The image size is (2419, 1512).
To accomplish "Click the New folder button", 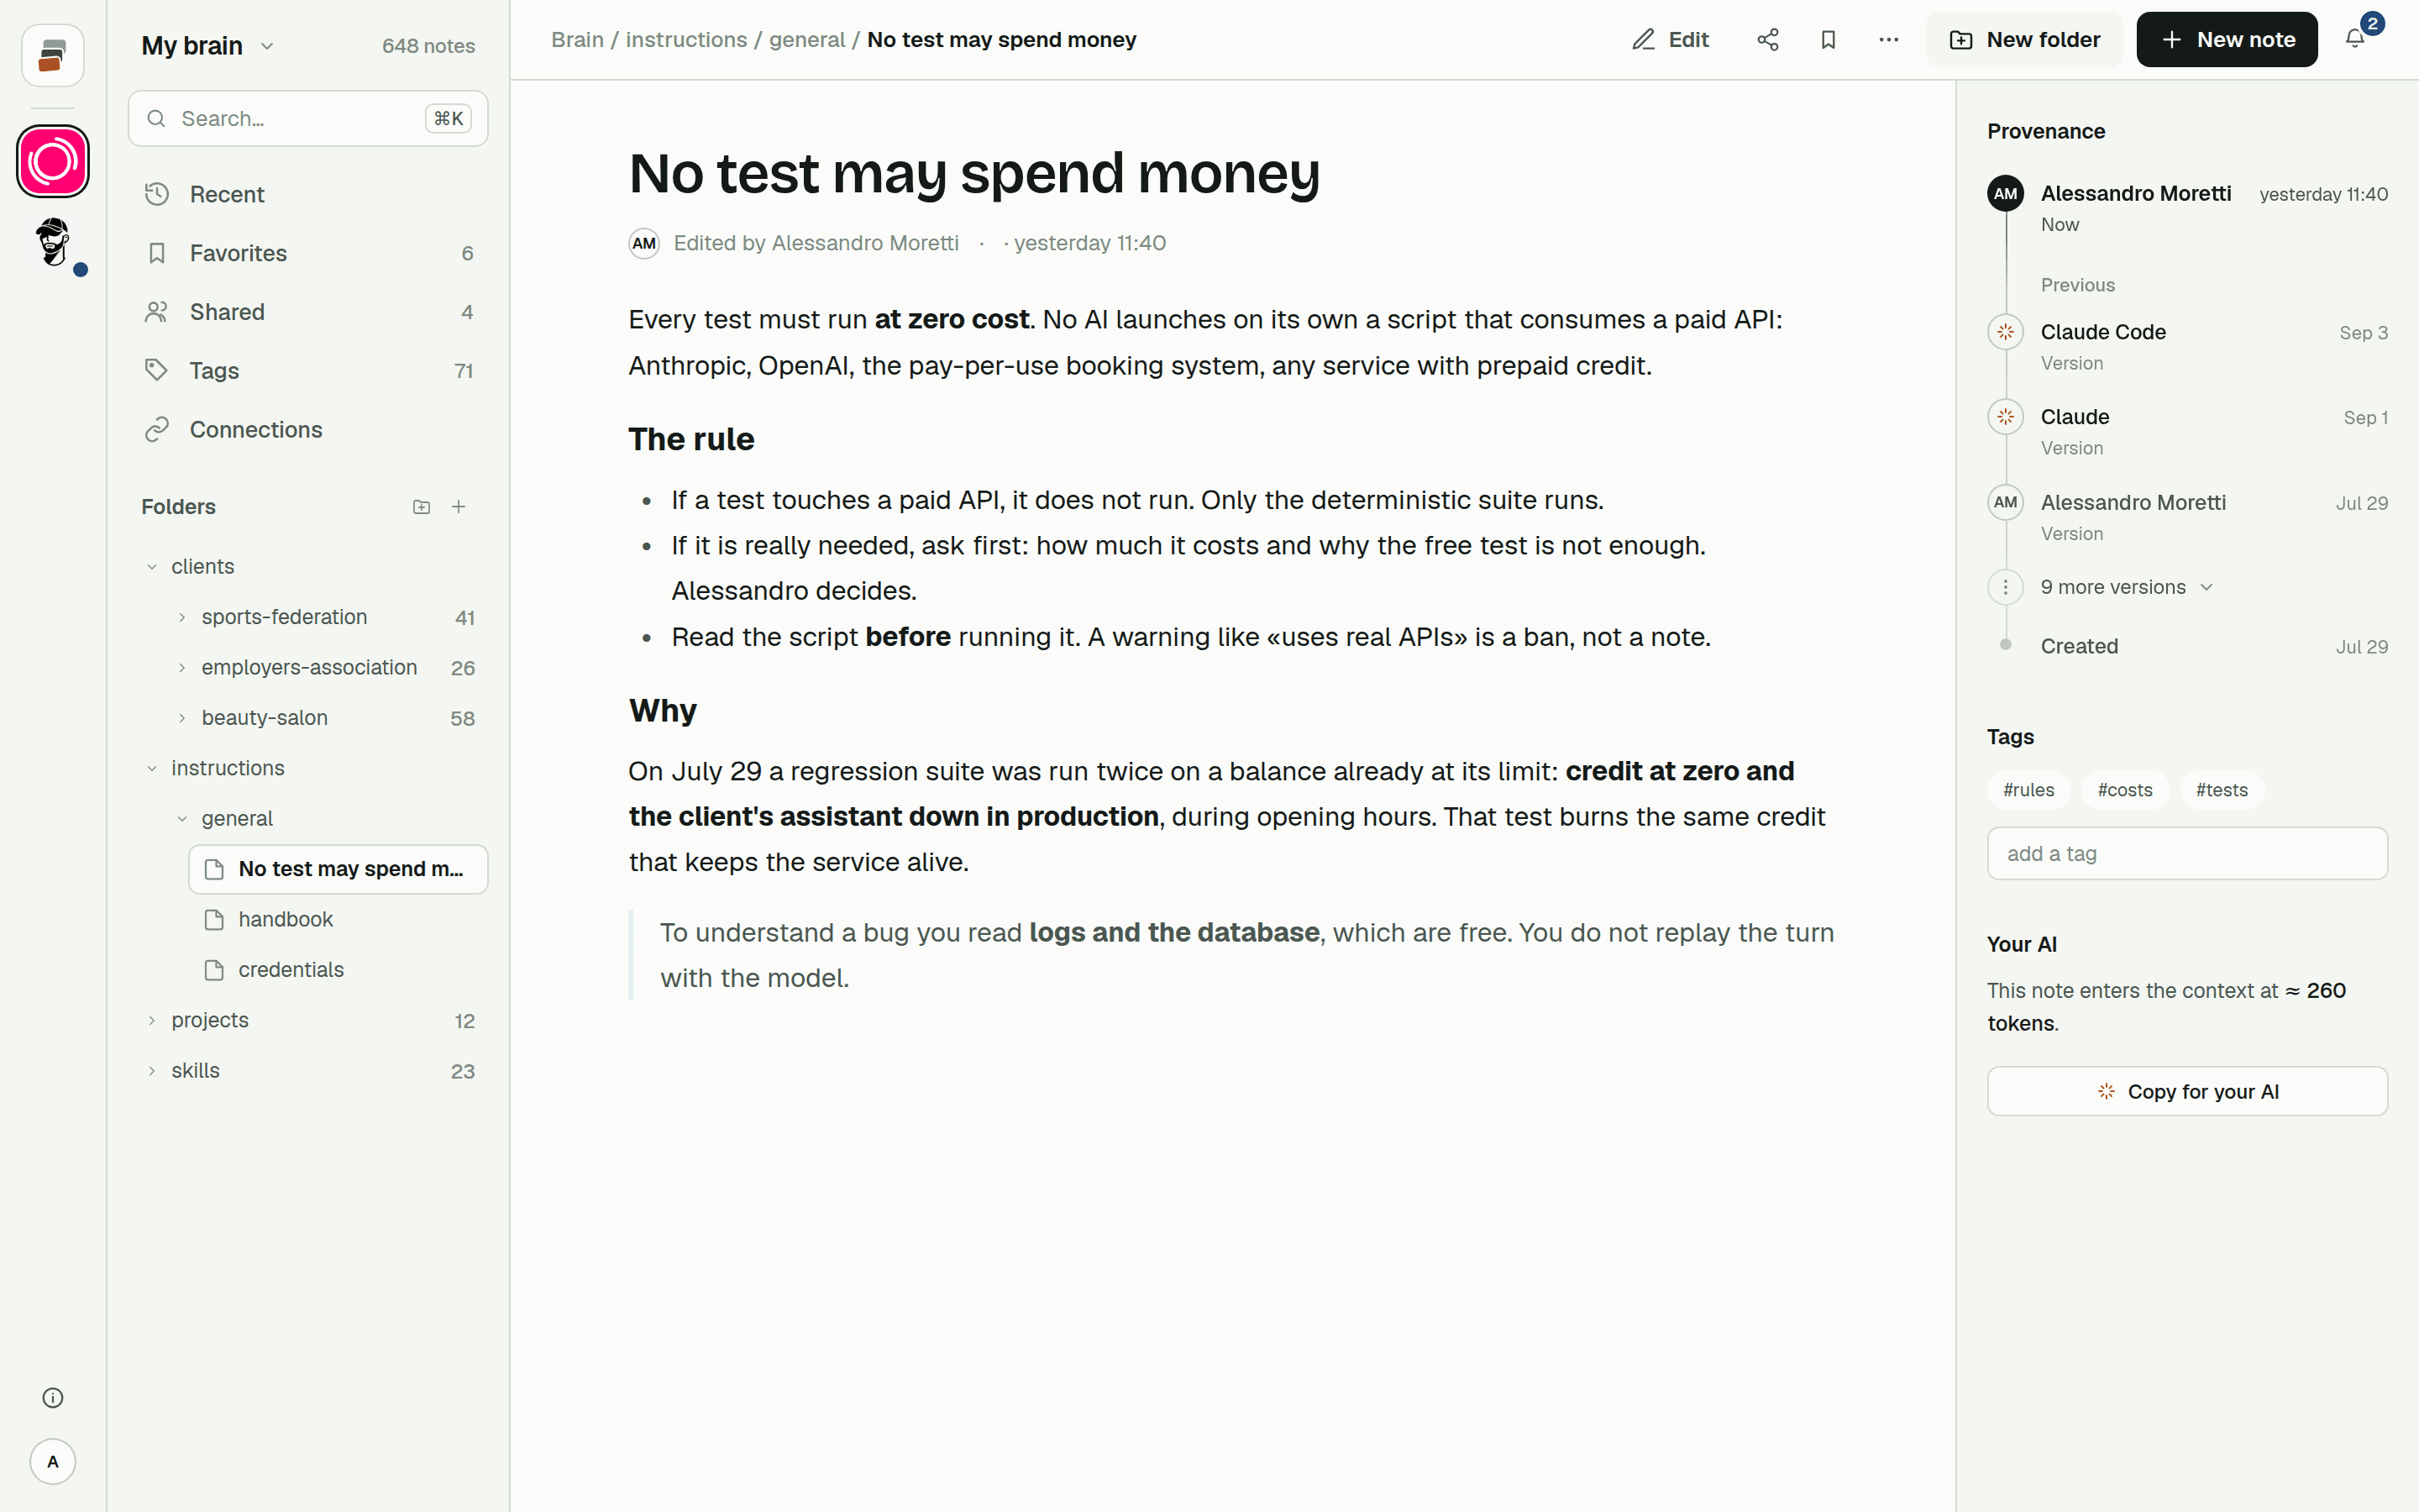I will (2024, 40).
